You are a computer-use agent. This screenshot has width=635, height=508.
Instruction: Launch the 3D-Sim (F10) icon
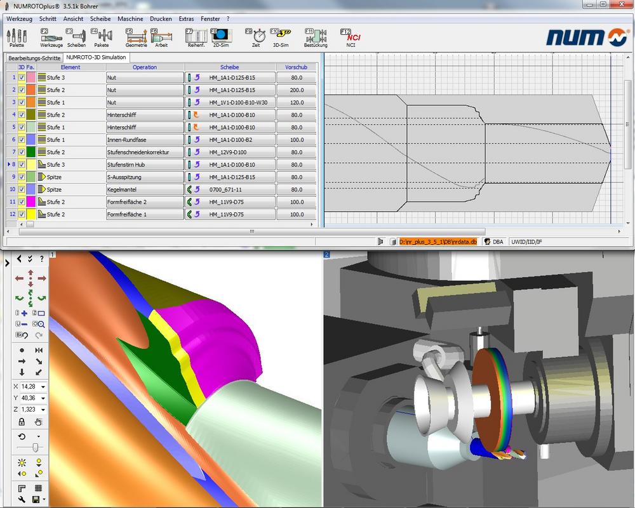coord(281,37)
